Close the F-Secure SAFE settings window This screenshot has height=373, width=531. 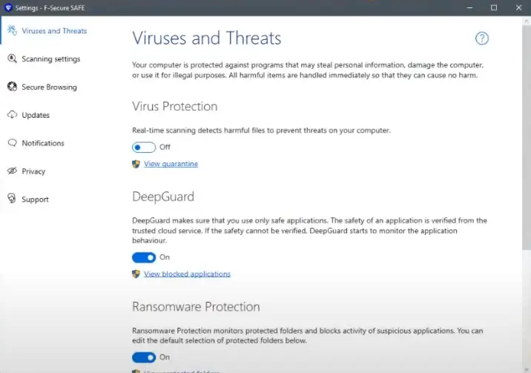point(518,7)
